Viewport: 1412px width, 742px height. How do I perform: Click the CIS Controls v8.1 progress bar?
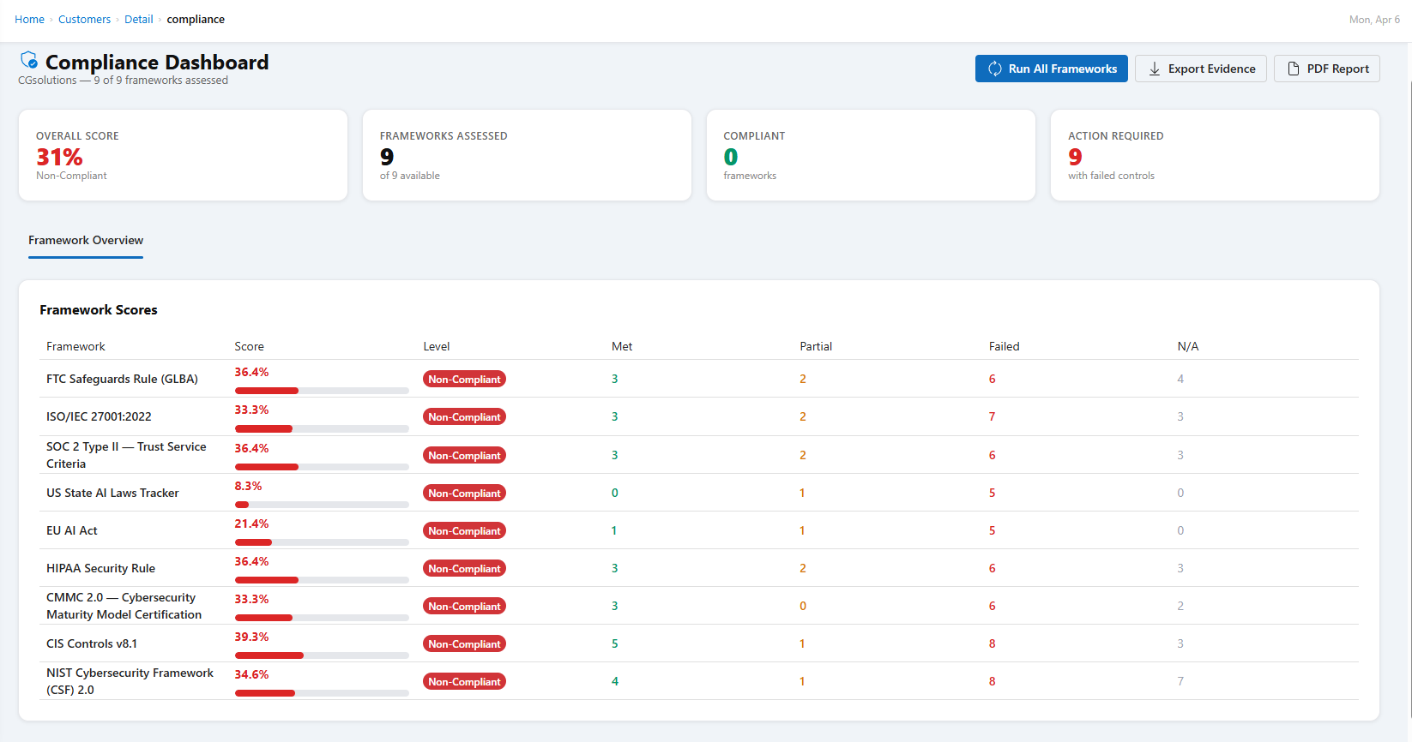click(x=322, y=655)
